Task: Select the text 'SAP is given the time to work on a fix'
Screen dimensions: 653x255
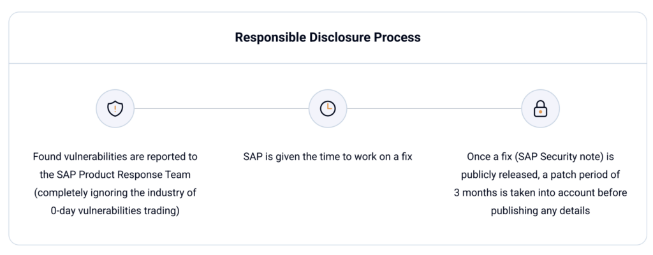Action: [327, 156]
